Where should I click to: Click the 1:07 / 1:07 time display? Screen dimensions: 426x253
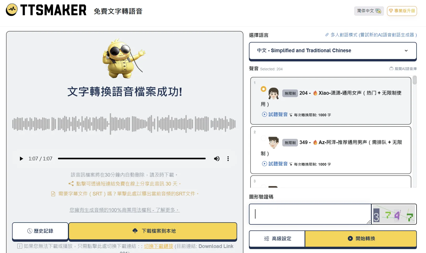(40, 159)
